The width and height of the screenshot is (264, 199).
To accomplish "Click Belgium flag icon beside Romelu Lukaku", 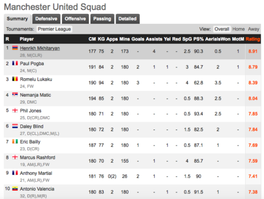I will point(15,79).
